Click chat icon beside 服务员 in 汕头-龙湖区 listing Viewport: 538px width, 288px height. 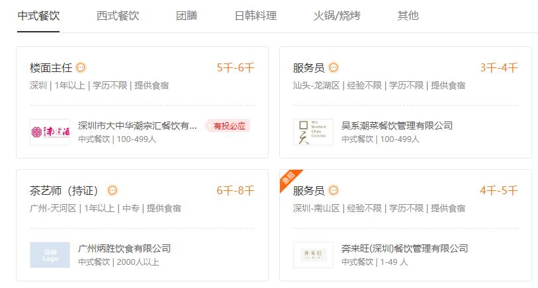[x=334, y=67]
